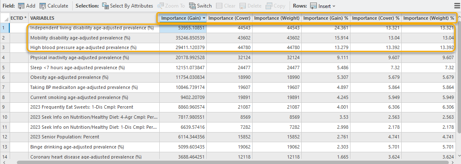Click Importance (Gain) % value 4.001
The height and width of the screenshot is (164, 461).
(326, 107)
